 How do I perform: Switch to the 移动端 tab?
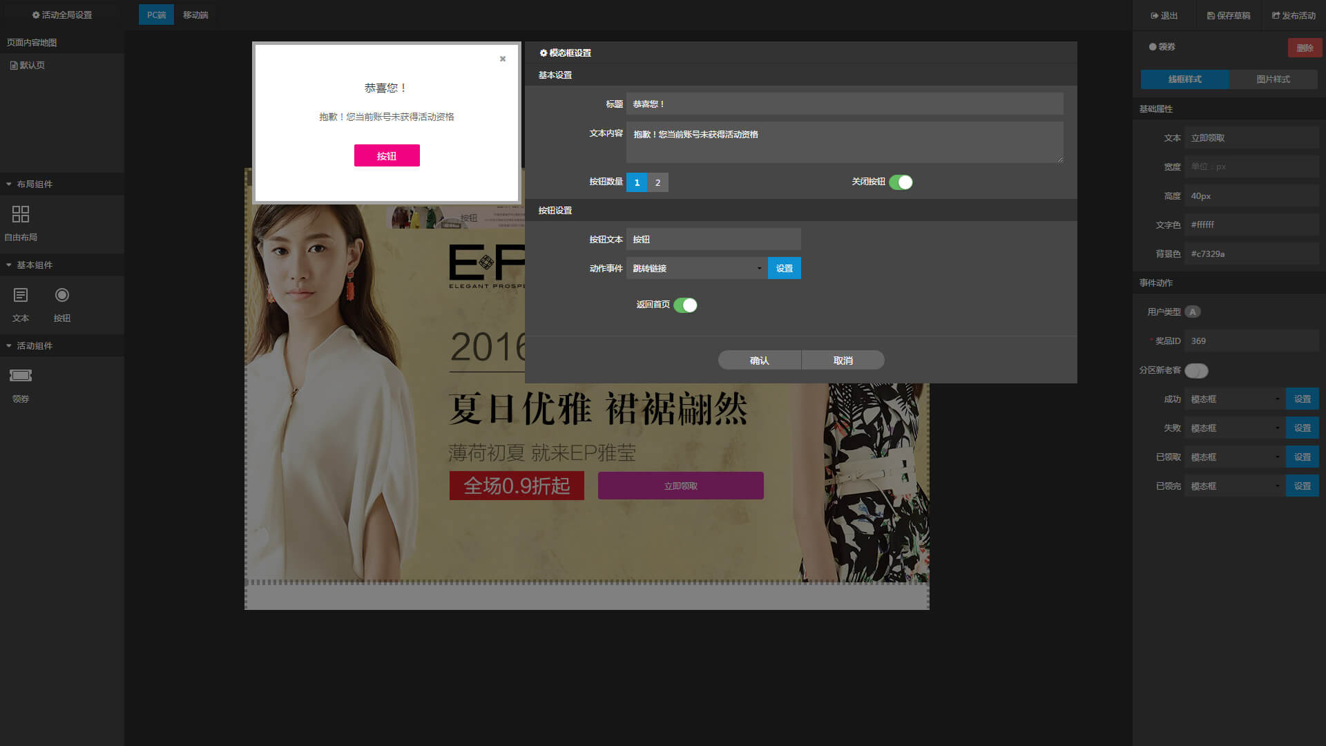coord(195,15)
